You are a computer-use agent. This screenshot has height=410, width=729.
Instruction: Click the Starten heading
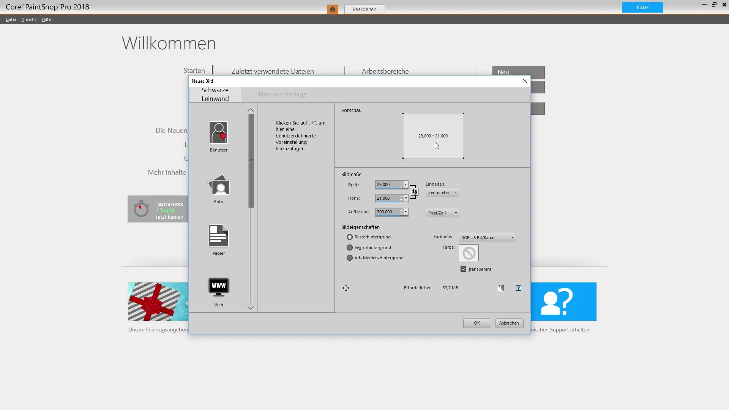[x=194, y=71]
